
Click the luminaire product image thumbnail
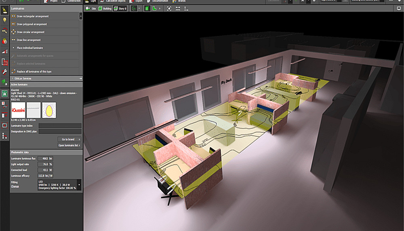click(34, 110)
